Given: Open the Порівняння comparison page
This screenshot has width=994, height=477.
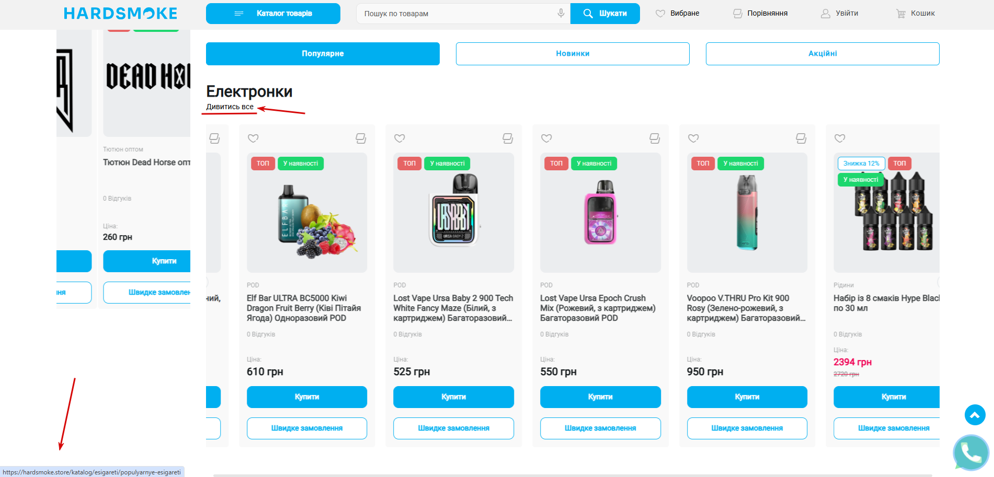Looking at the screenshot, I should (760, 14).
